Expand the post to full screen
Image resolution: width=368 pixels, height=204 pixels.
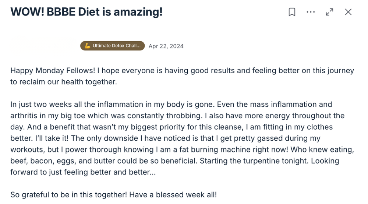(329, 12)
